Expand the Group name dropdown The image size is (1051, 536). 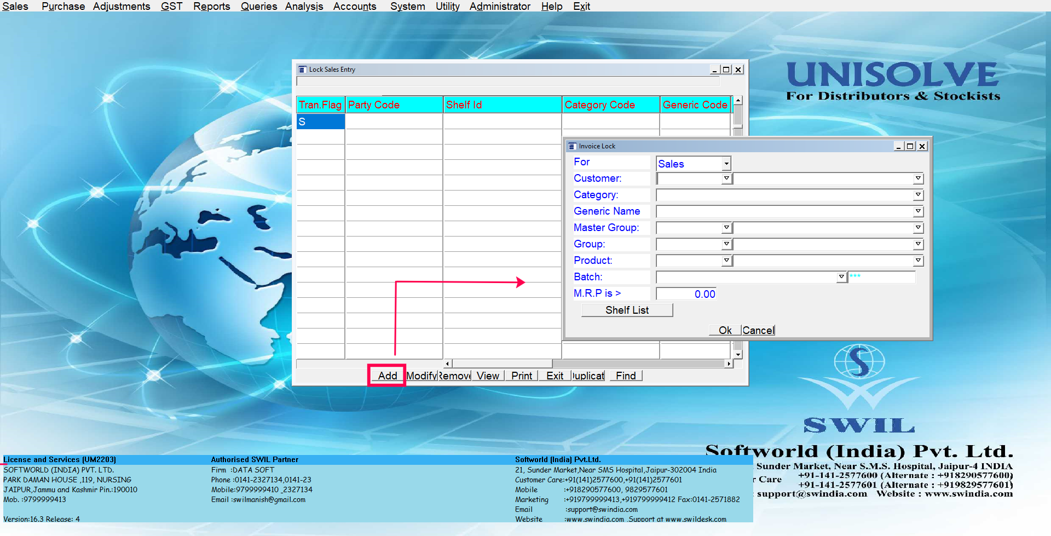[918, 244]
